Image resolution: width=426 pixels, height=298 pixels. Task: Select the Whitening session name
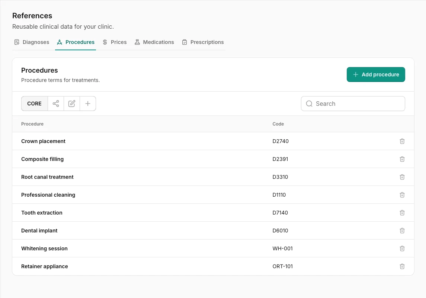[44, 248]
